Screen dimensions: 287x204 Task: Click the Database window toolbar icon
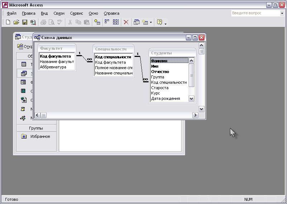(x=137, y=22)
